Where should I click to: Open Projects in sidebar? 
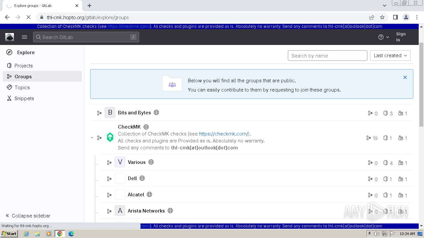click(x=42, y=65)
